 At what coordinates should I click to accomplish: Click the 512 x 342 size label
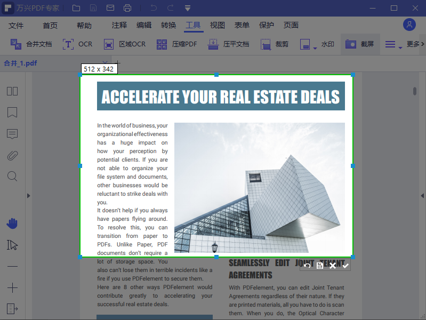click(99, 69)
